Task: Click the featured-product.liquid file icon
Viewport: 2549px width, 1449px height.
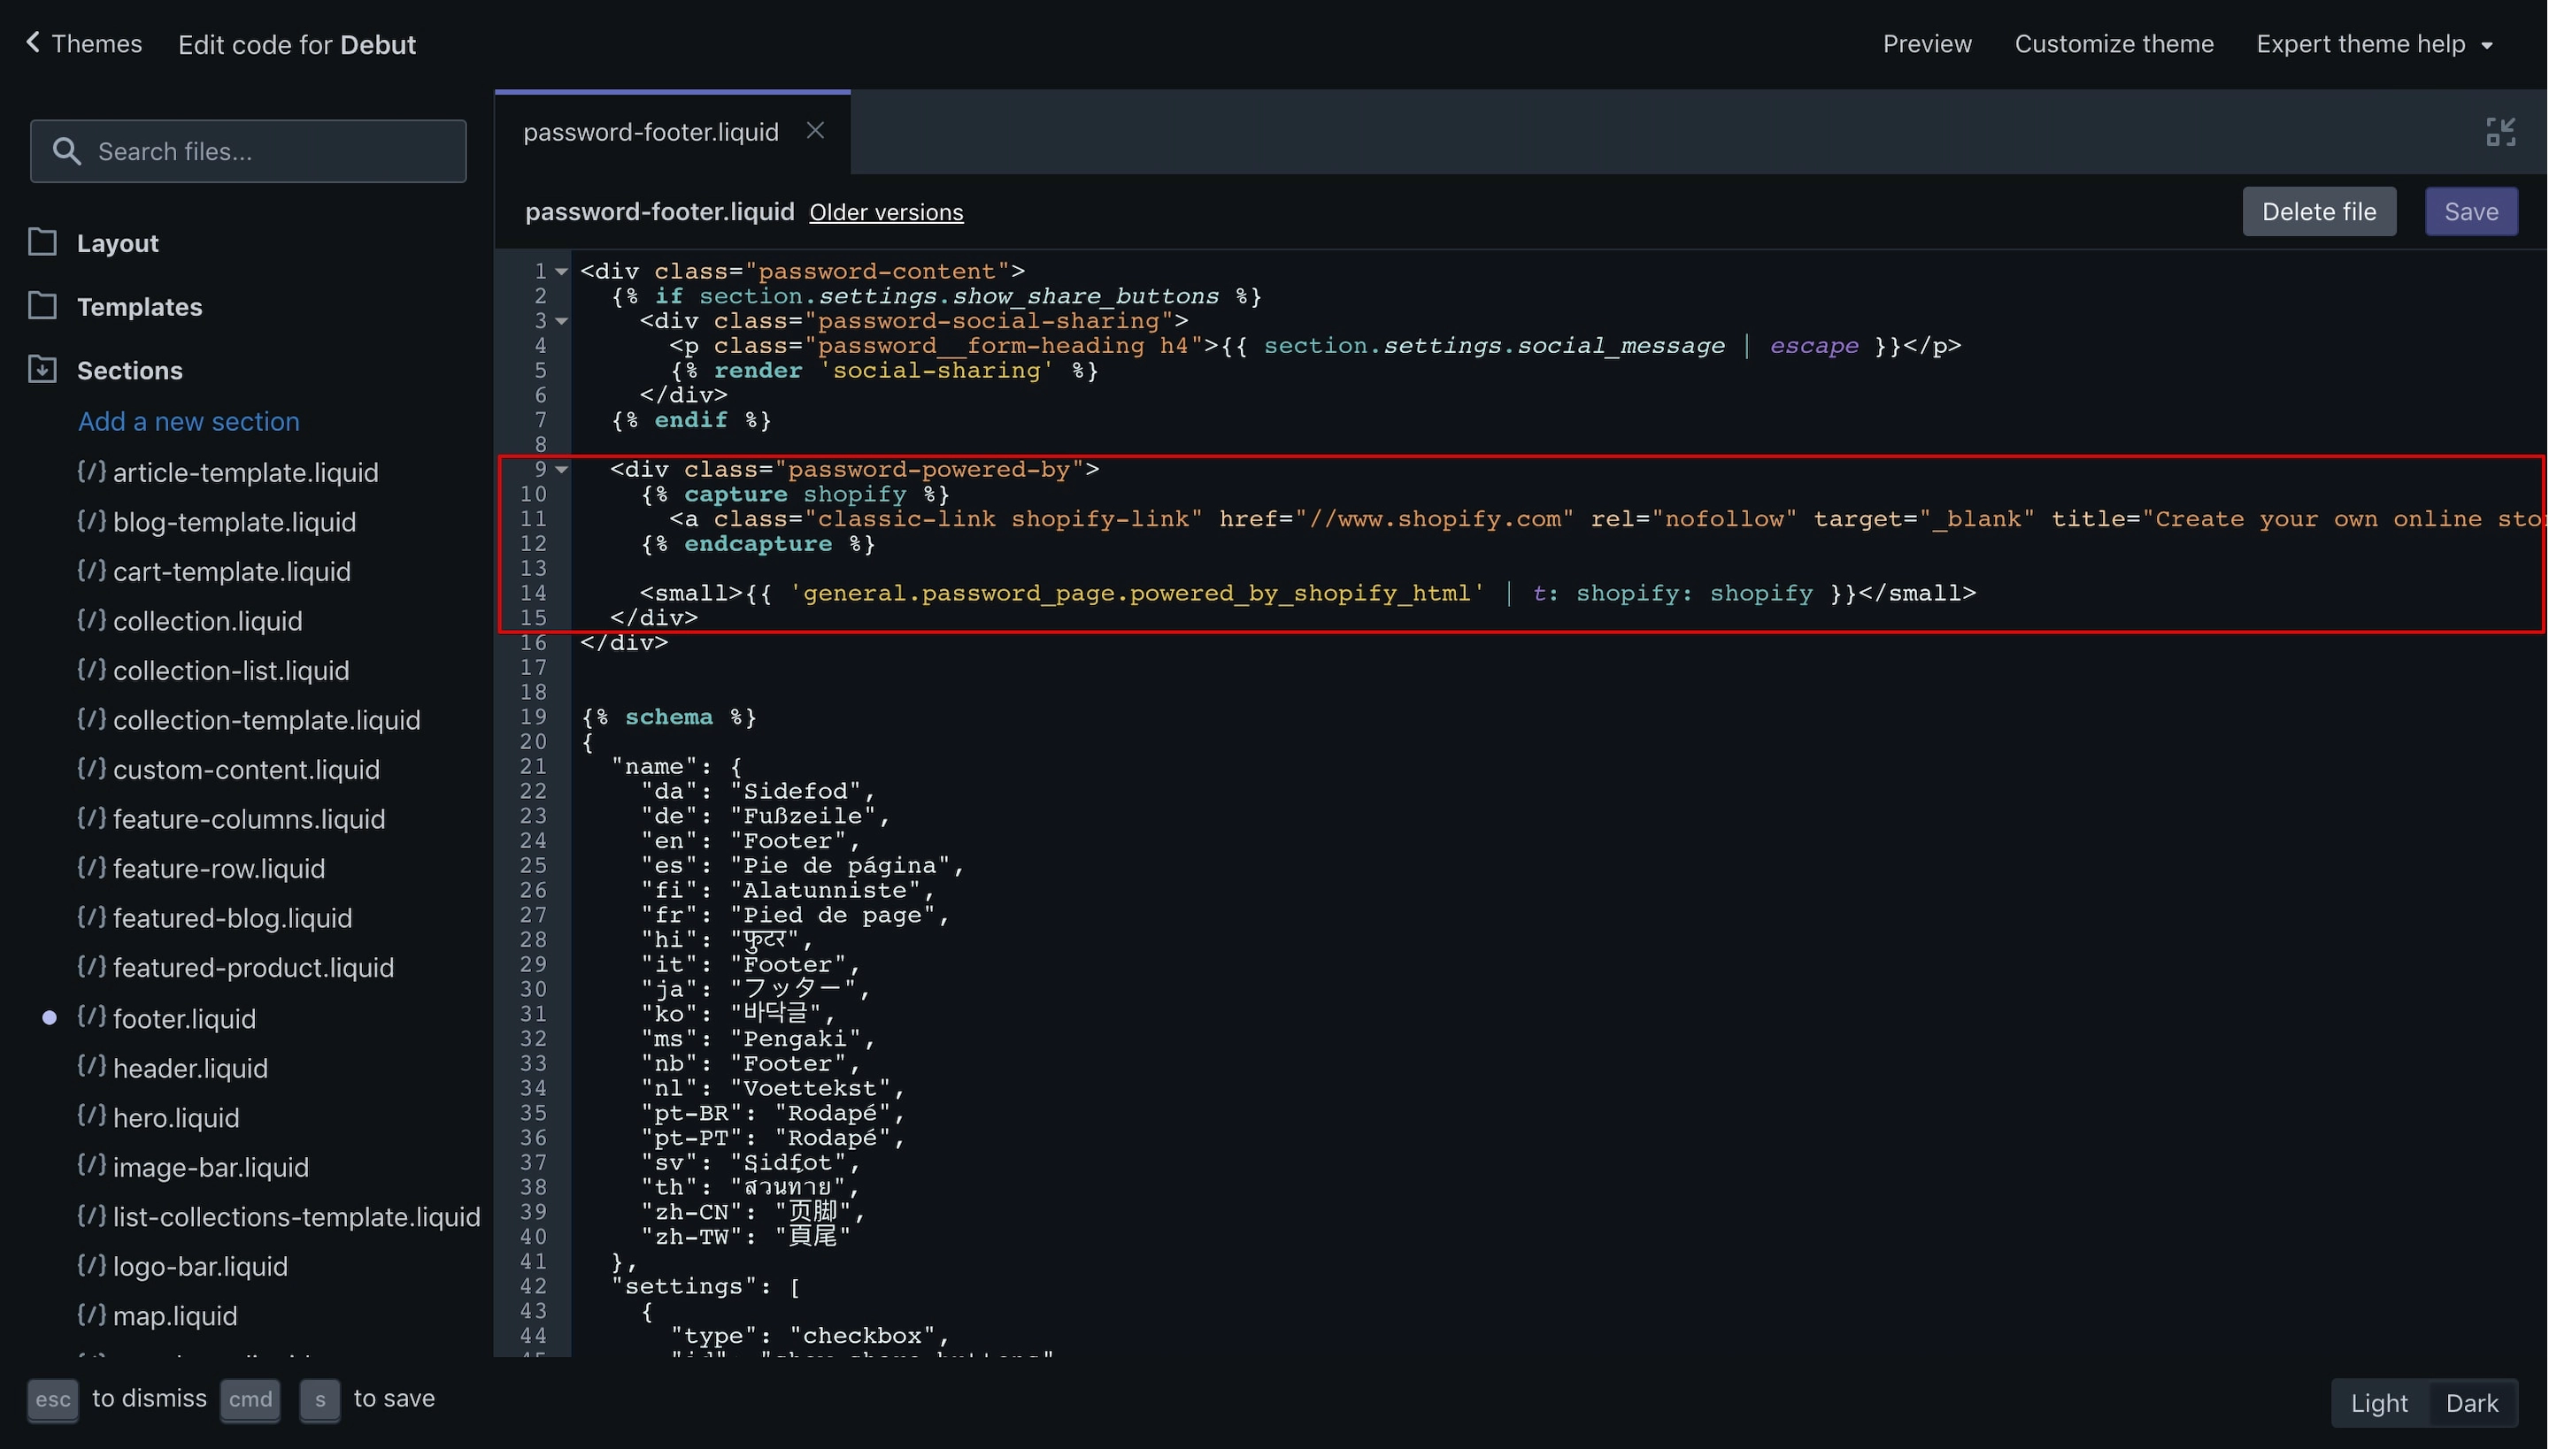Action: [x=92, y=966]
